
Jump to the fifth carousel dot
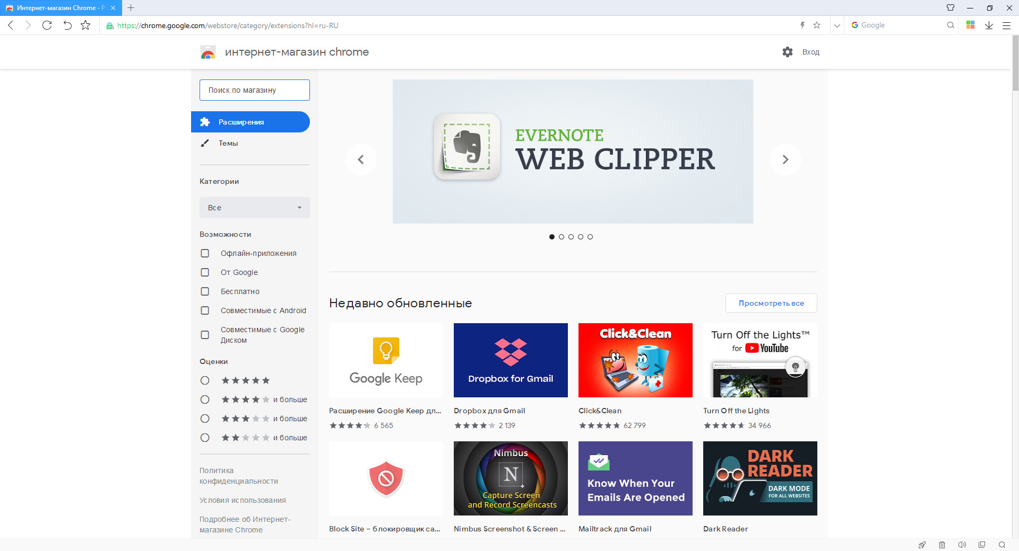[590, 237]
